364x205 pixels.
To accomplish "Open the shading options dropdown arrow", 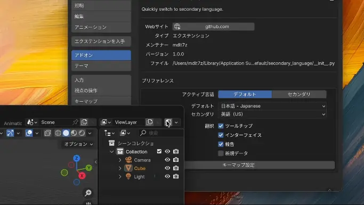I will tap(90, 133).
